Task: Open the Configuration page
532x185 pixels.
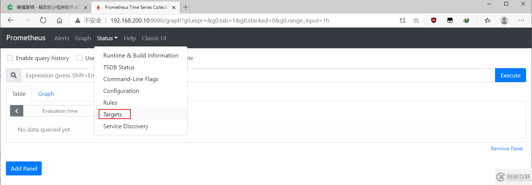Action: click(141, 91)
